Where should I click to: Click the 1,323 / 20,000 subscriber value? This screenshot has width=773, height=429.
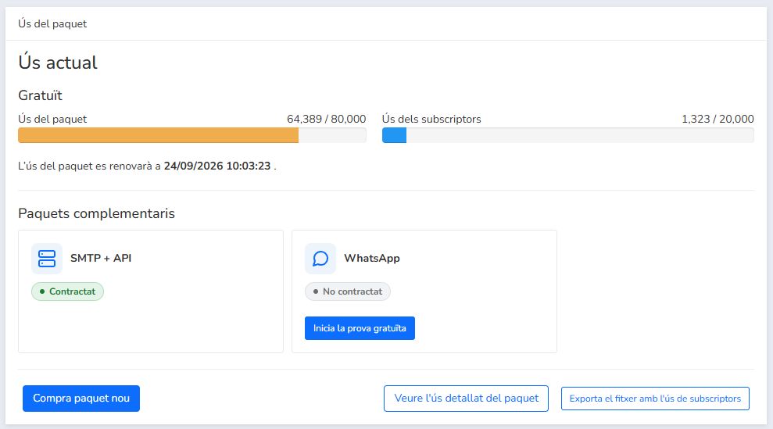coord(718,119)
